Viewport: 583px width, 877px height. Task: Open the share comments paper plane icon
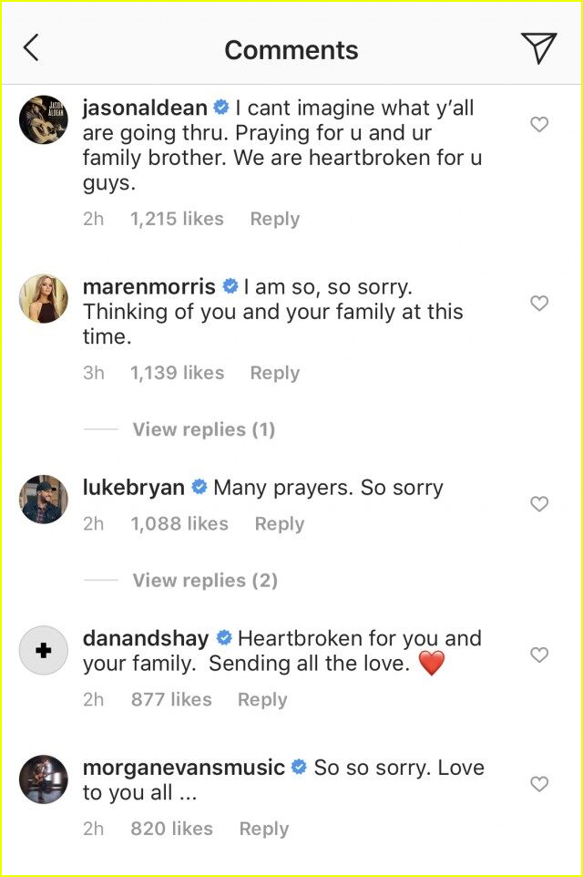pos(541,47)
